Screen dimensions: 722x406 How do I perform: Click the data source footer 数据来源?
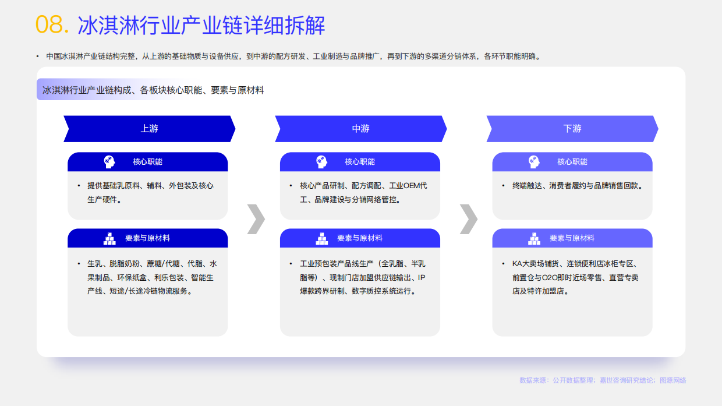click(x=603, y=380)
